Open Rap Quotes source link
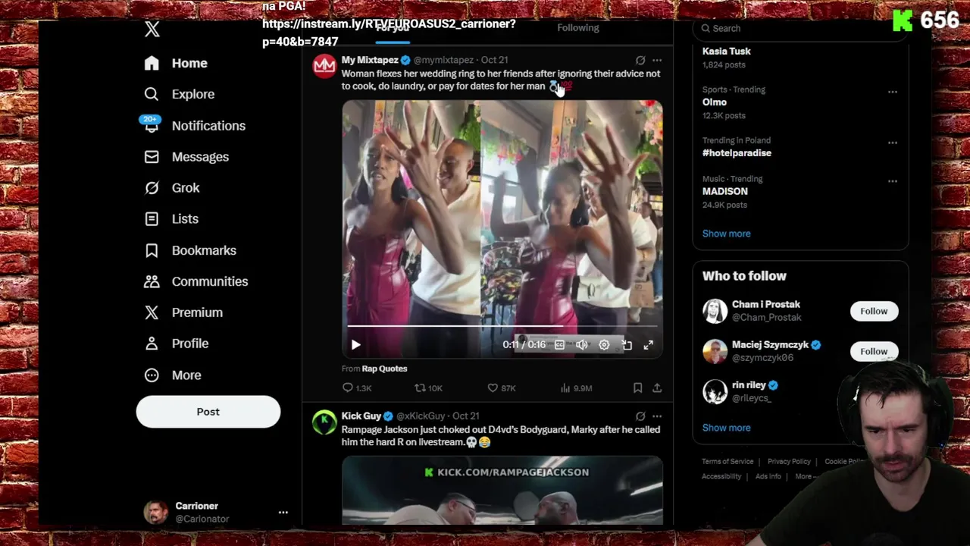Image resolution: width=970 pixels, height=546 pixels. (x=384, y=369)
